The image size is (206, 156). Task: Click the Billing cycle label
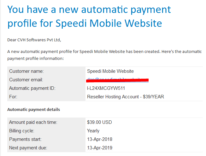point(22,131)
